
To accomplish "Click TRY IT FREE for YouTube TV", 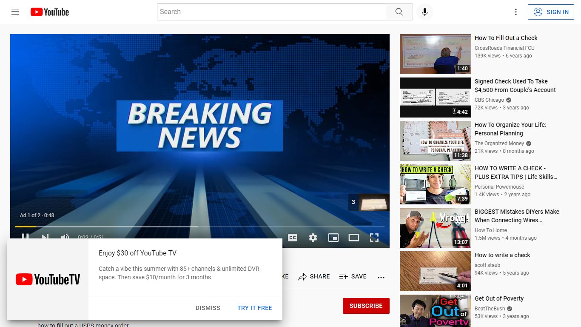I will (255, 308).
